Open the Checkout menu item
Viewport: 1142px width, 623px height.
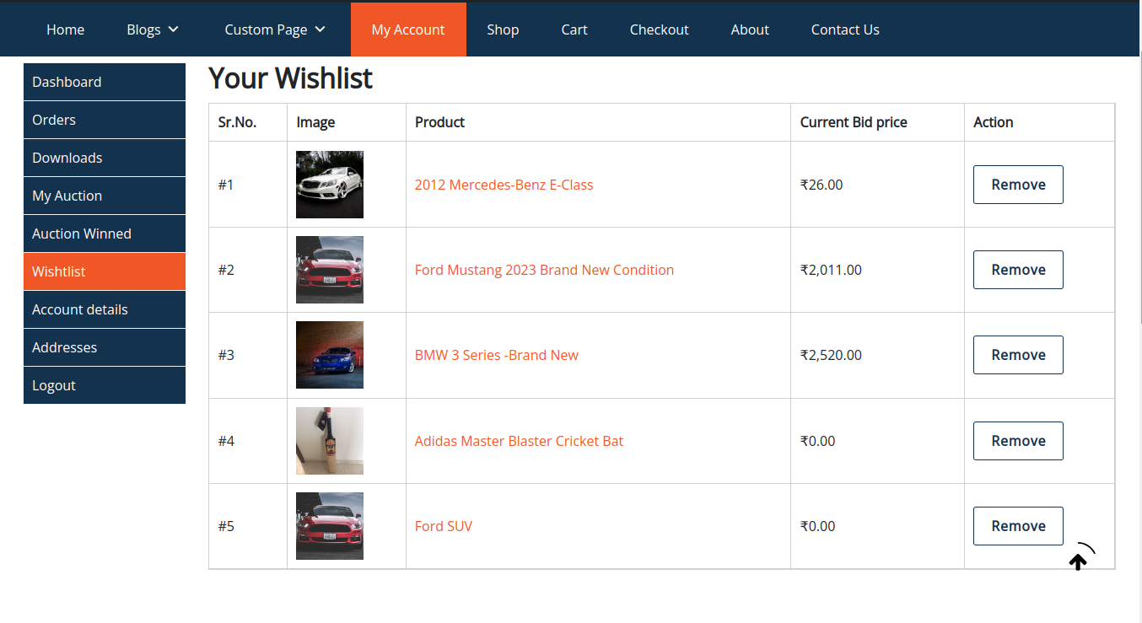(x=659, y=30)
